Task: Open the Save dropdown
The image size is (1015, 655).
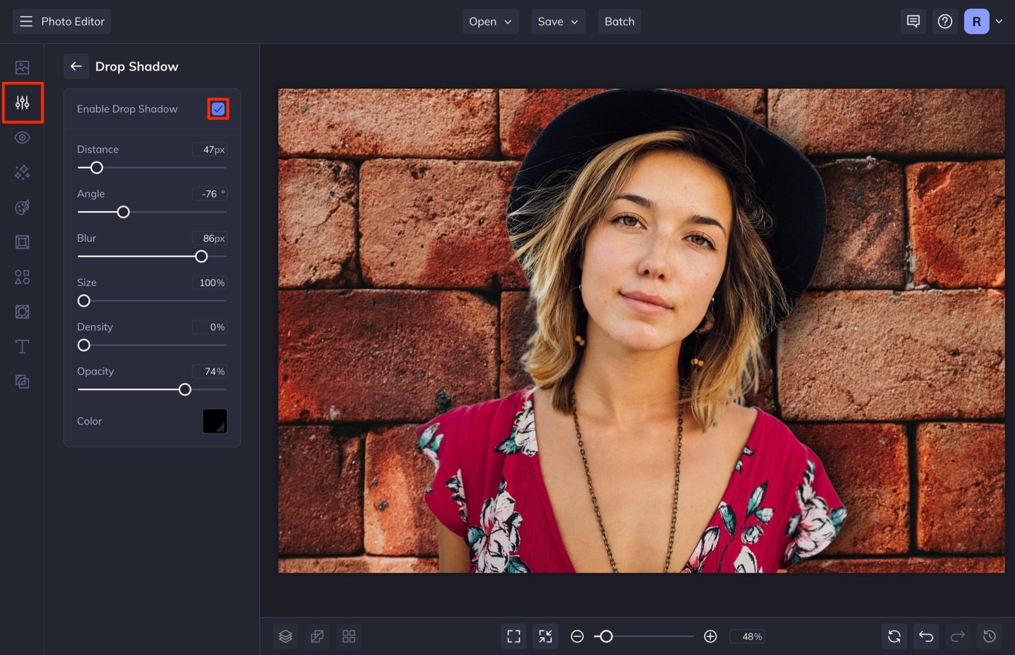Action: (x=558, y=21)
